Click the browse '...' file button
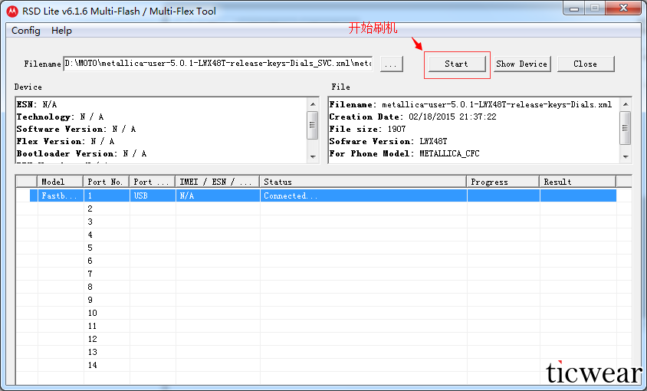Screen dimensions: 647x391 tap(391, 64)
